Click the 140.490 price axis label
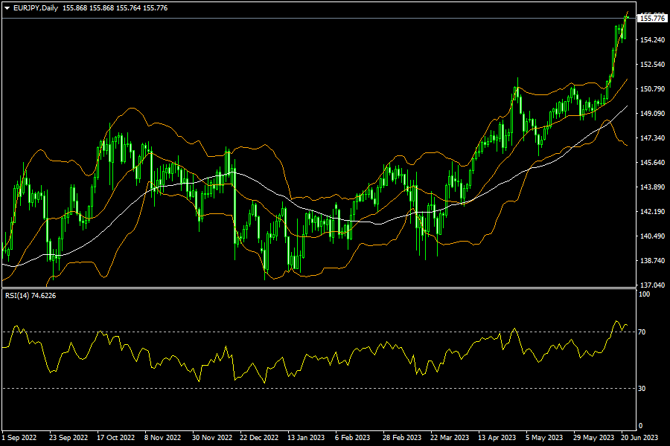The image size is (670, 446). click(652, 236)
